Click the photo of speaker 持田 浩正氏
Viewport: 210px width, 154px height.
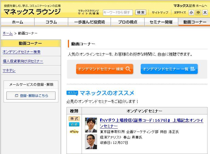[x=91, y=125]
